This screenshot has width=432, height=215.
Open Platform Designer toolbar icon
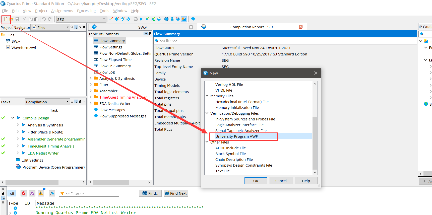coord(184,19)
